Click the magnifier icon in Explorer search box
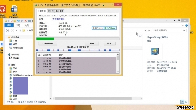This screenshot has width=196, height=110. [184, 30]
